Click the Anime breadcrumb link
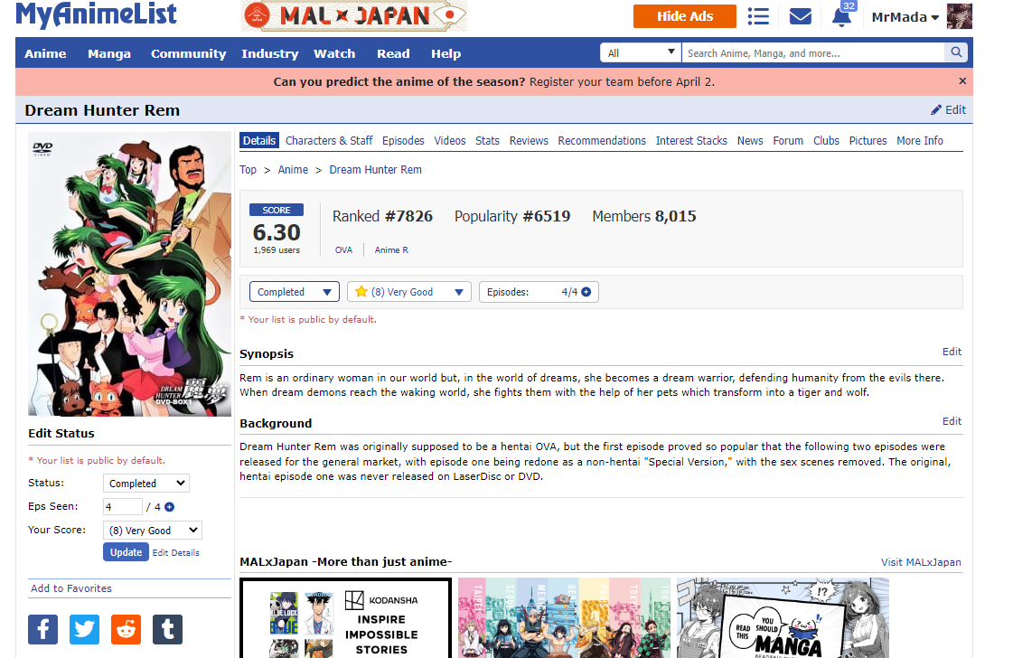Screen dimensions: 1013x658 (x=293, y=169)
